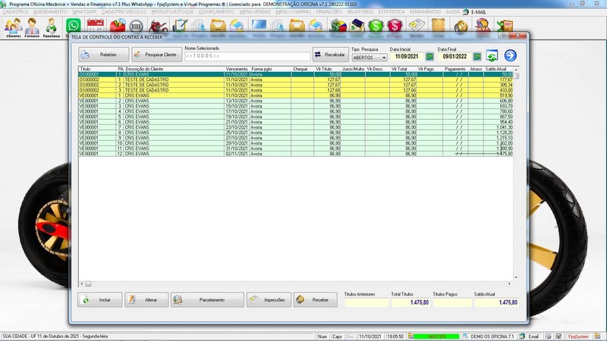Open the AGENDAMENTO menu
Screen dimensions: 607x341
pos(50,12)
